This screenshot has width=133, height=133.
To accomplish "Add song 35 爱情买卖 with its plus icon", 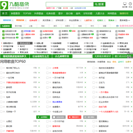I will click(x=85, y=126).
